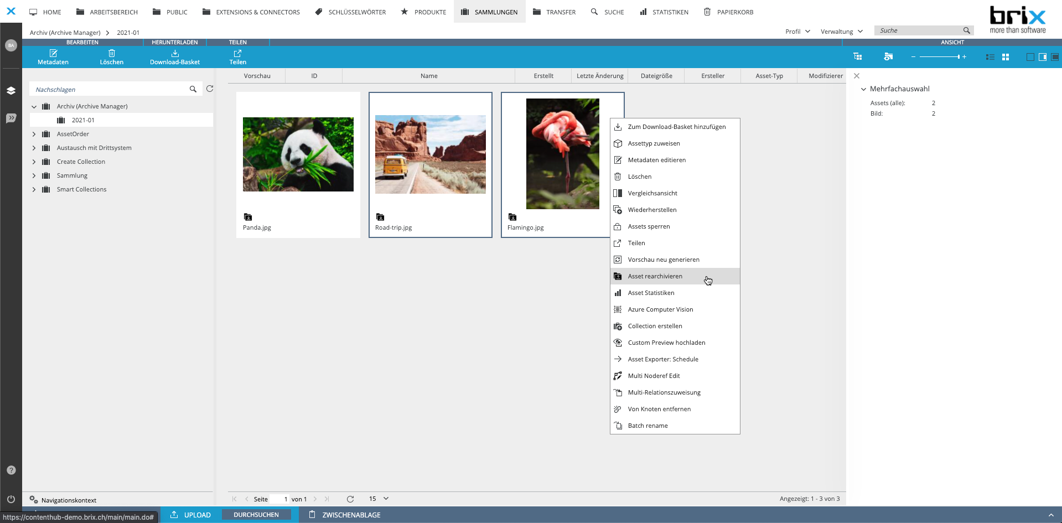Screen dimensions: 1062x523
Task: Open ZWISCHENABLAGE clipboard
Action: click(x=345, y=515)
